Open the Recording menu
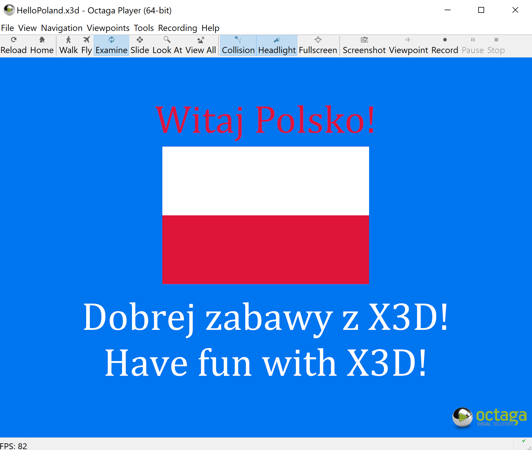 point(178,28)
